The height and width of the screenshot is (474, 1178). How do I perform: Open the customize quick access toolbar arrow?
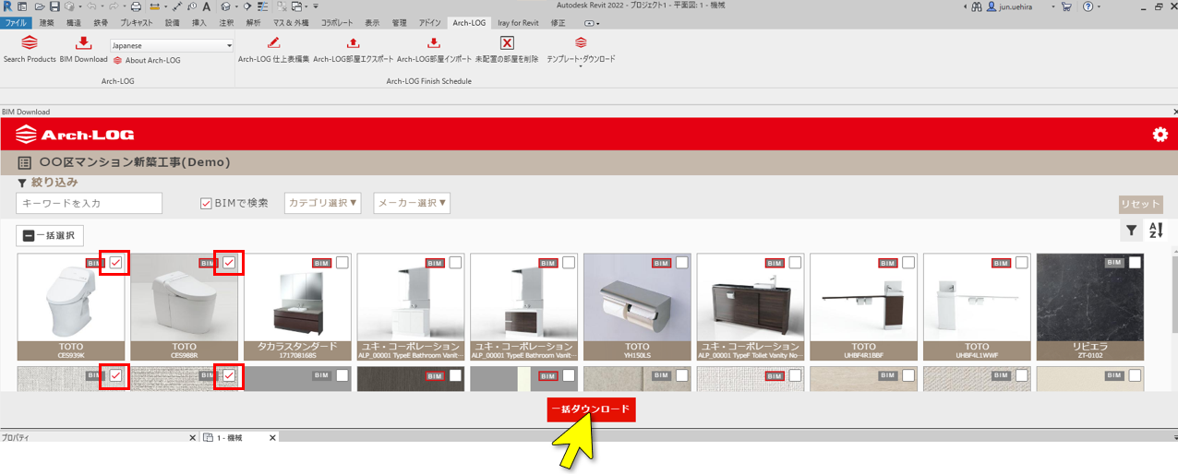(316, 6)
